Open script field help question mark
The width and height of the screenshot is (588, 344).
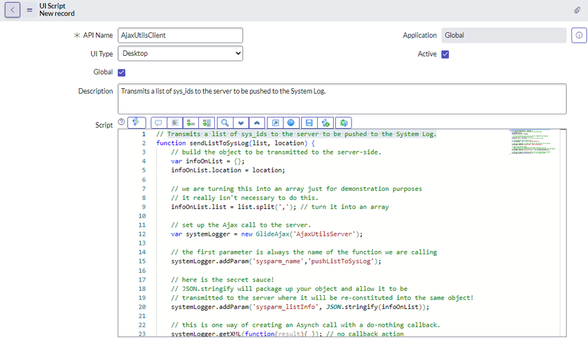click(121, 121)
